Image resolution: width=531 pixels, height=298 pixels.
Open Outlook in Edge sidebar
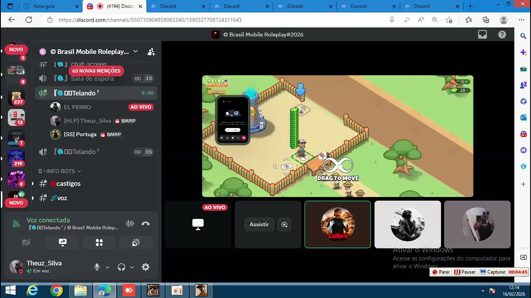coord(523,118)
